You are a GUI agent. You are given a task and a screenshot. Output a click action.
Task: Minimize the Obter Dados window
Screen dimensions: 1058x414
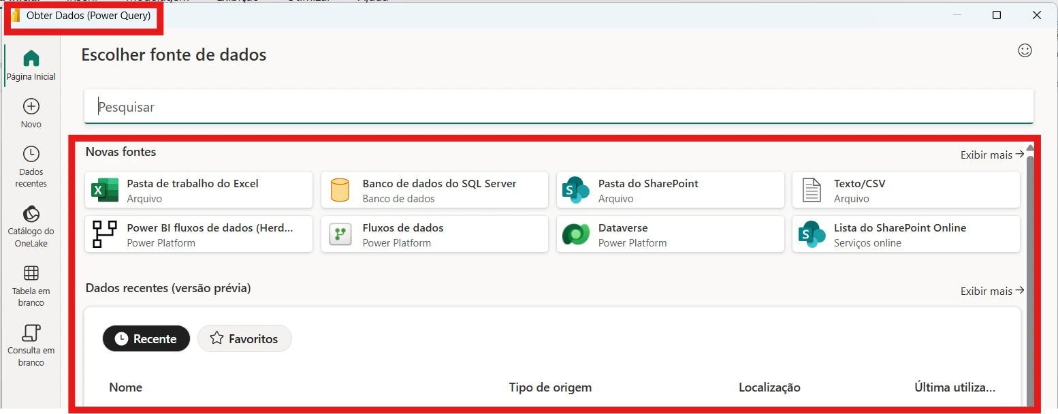point(957,15)
